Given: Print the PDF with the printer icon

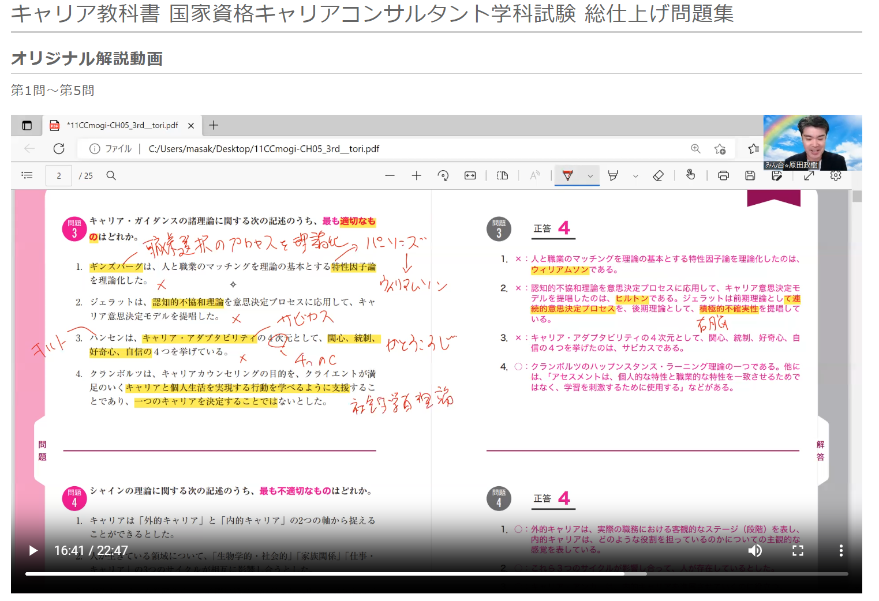Looking at the screenshot, I should [x=723, y=175].
